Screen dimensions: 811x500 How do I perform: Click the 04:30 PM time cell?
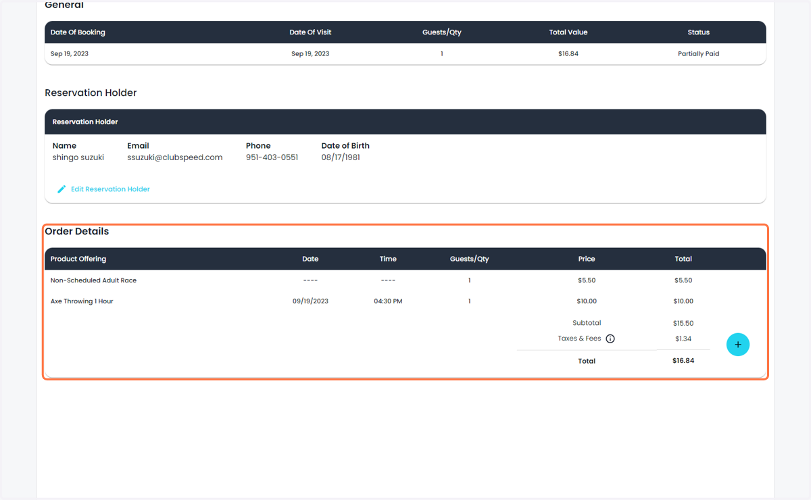(x=388, y=301)
